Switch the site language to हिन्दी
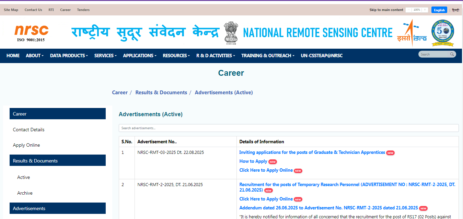The width and height of the screenshot is (463, 219). click(455, 10)
